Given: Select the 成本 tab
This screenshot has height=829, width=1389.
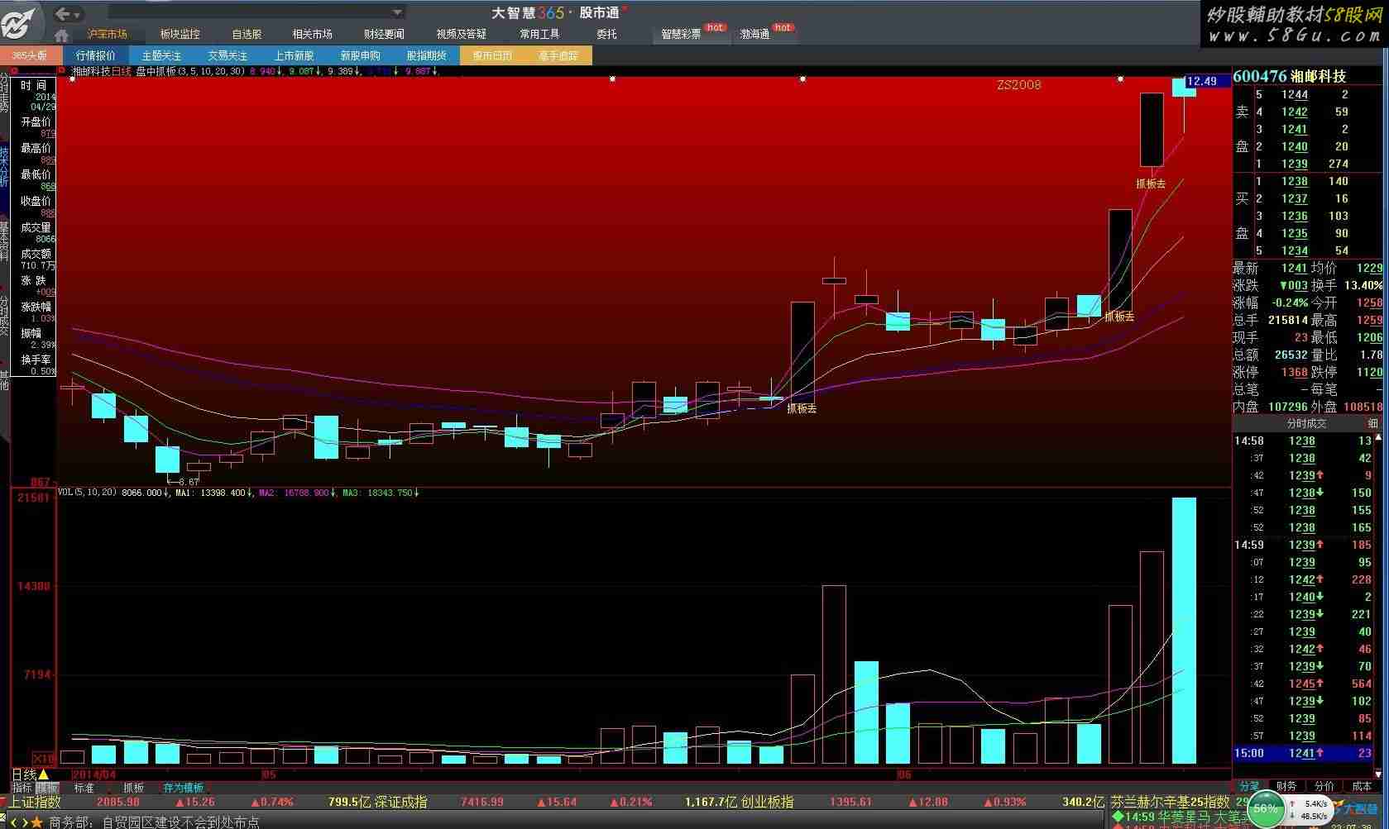Looking at the screenshot, I should click(x=1362, y=786).
